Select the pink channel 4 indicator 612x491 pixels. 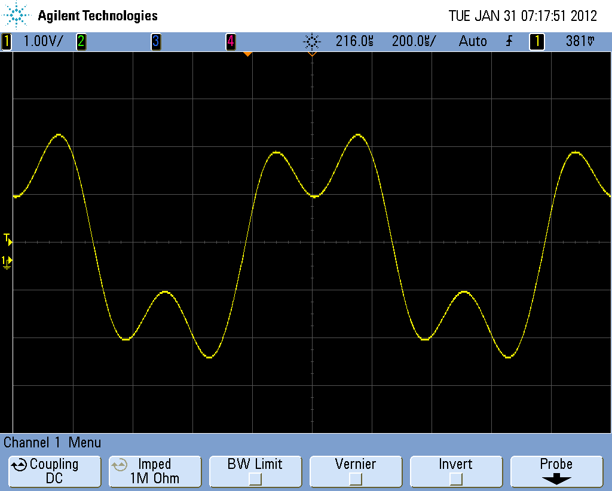pyautogui.click(x=230, y=42)
